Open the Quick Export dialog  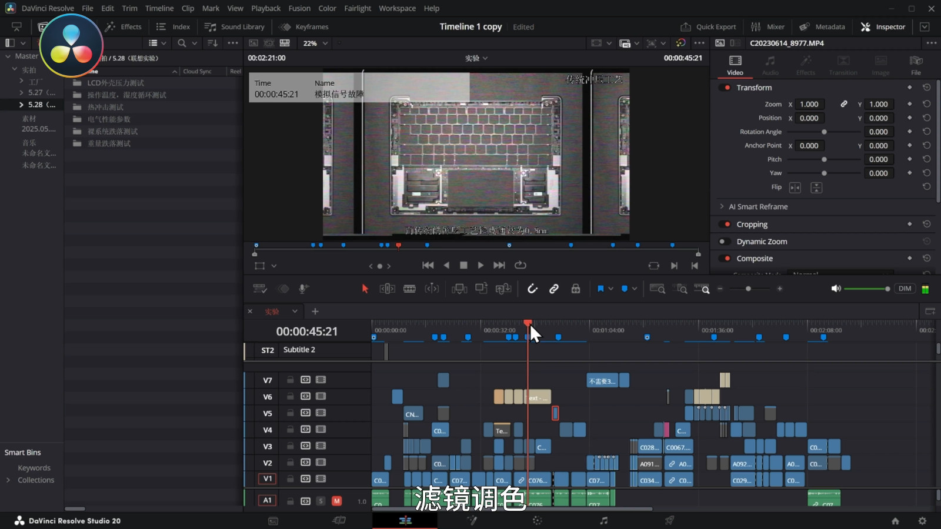[x=709, y=27]
